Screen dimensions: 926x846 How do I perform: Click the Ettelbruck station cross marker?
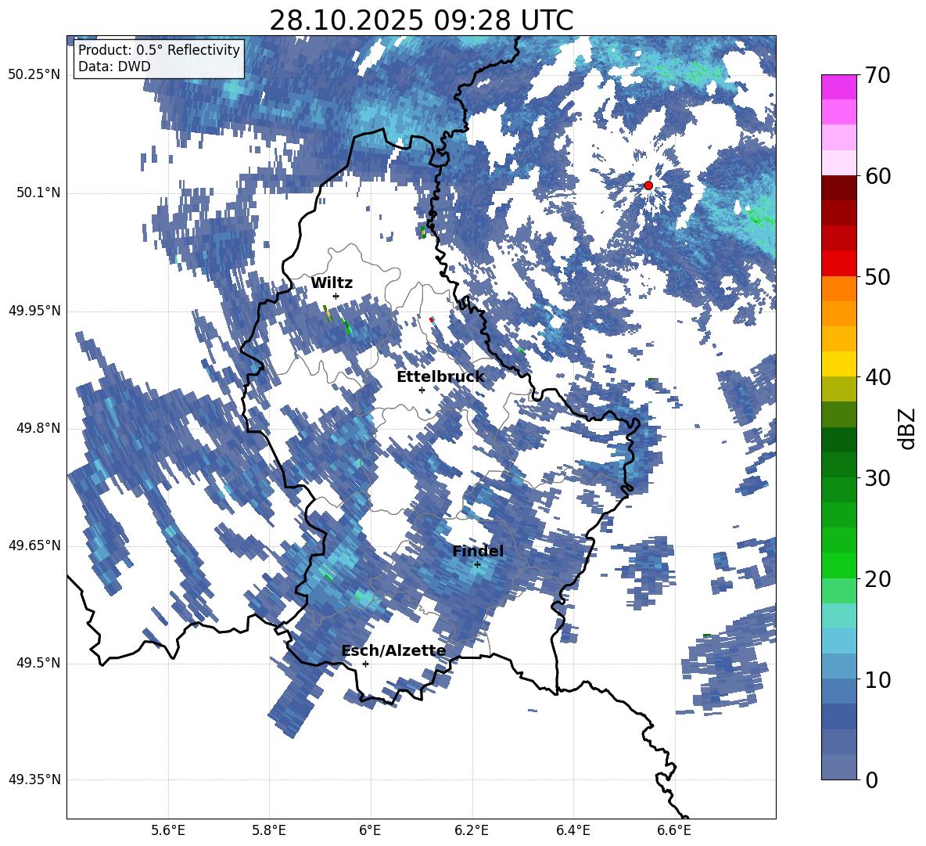(x=422, y=390)
